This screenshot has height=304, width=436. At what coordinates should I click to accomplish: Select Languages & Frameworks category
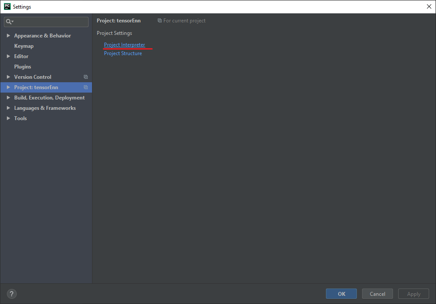[45, 108]
